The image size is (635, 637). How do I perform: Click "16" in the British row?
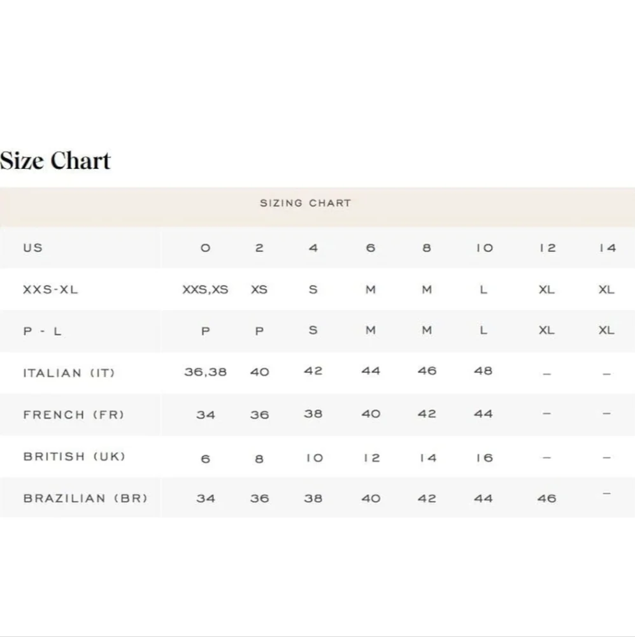click(484, 458)
